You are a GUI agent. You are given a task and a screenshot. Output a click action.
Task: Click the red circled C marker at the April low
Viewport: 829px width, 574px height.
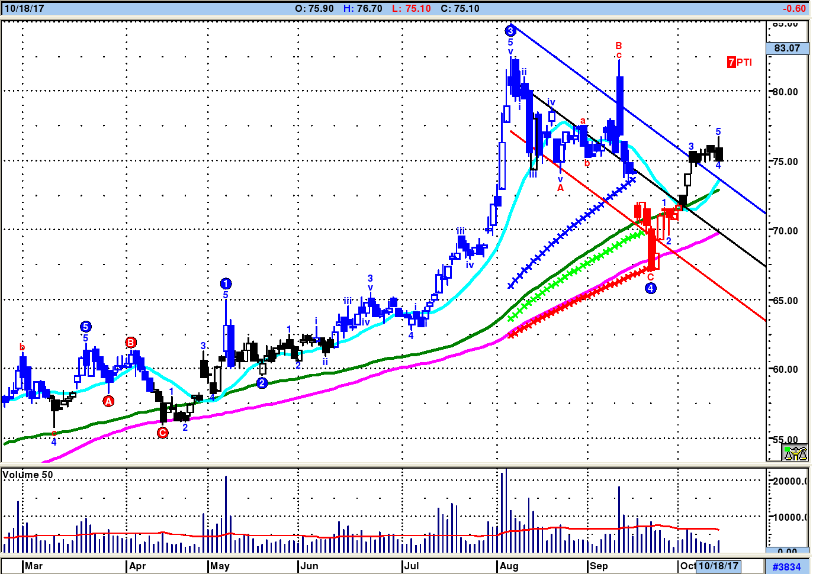tap(163, 433)
